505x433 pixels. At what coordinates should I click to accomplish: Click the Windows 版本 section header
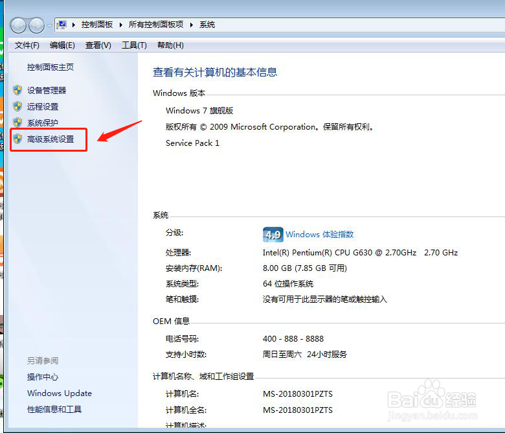pos(179,93)
